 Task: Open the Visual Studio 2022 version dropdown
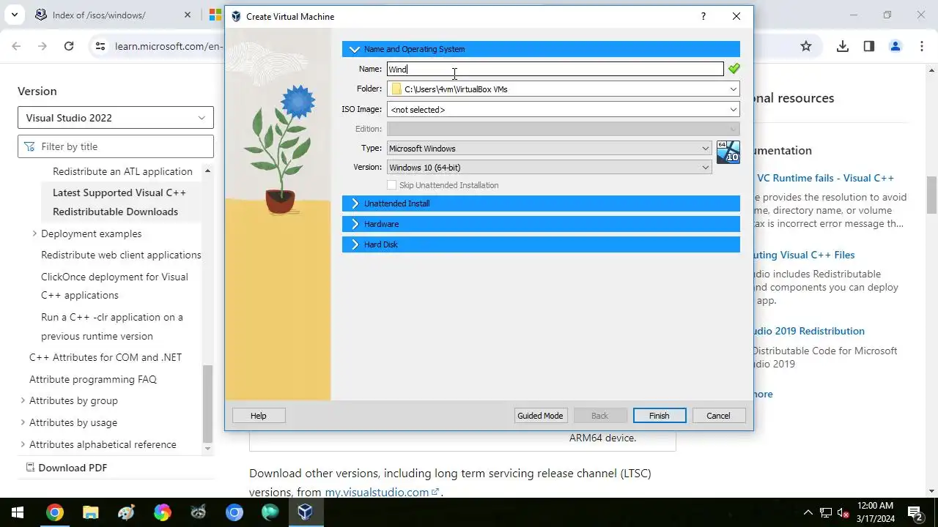pos(116,118)
